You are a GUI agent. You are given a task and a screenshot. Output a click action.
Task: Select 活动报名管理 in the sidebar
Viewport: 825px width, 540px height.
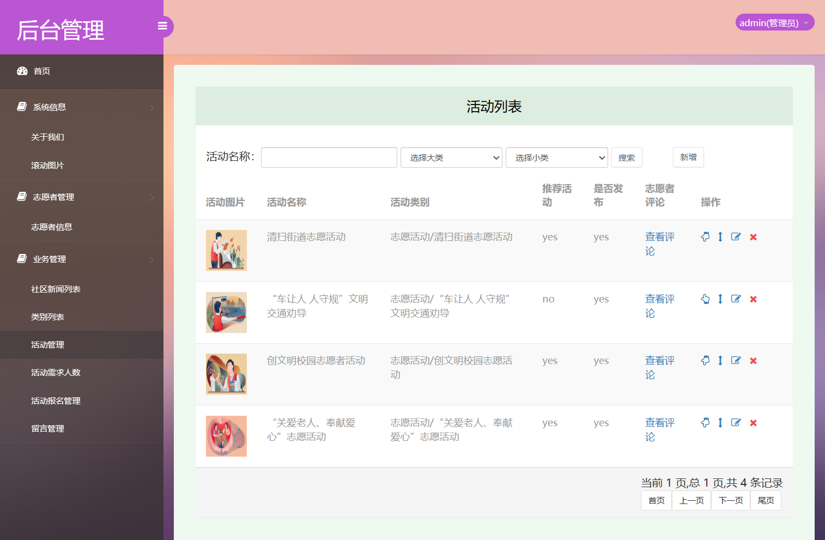(x=56, y=401)
